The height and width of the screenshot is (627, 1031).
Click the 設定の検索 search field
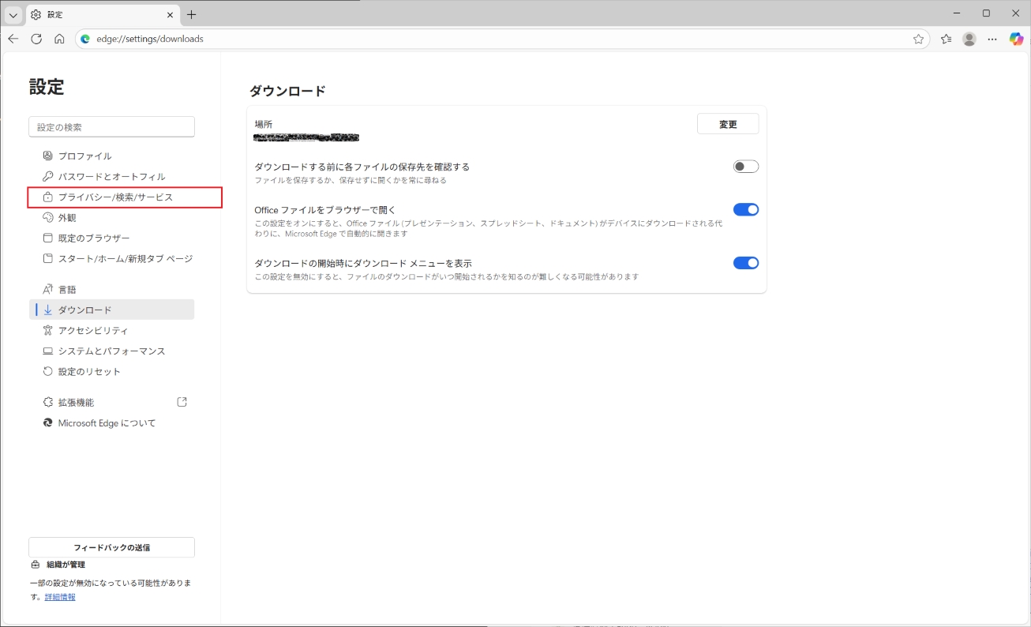click(111, 127)
